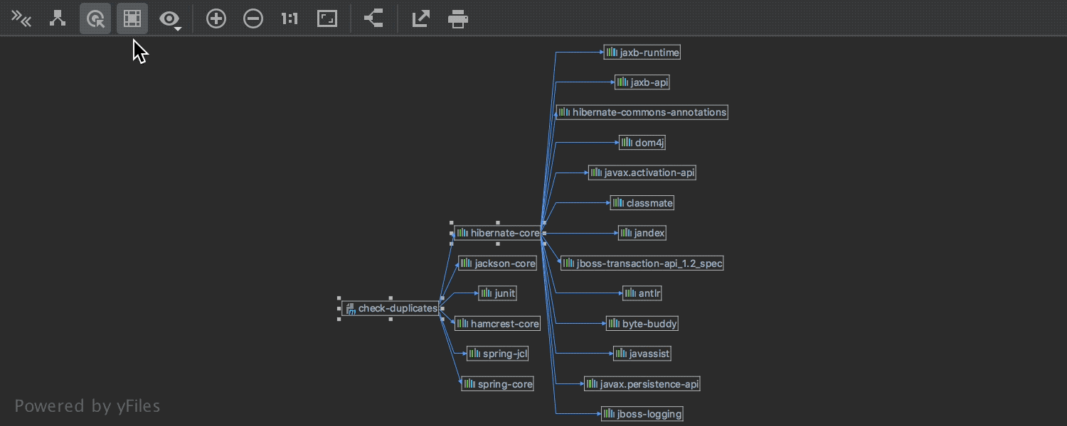Screen dimensions: 1067x426
Task: Select the spring-core node
Action: click(497, 384)
